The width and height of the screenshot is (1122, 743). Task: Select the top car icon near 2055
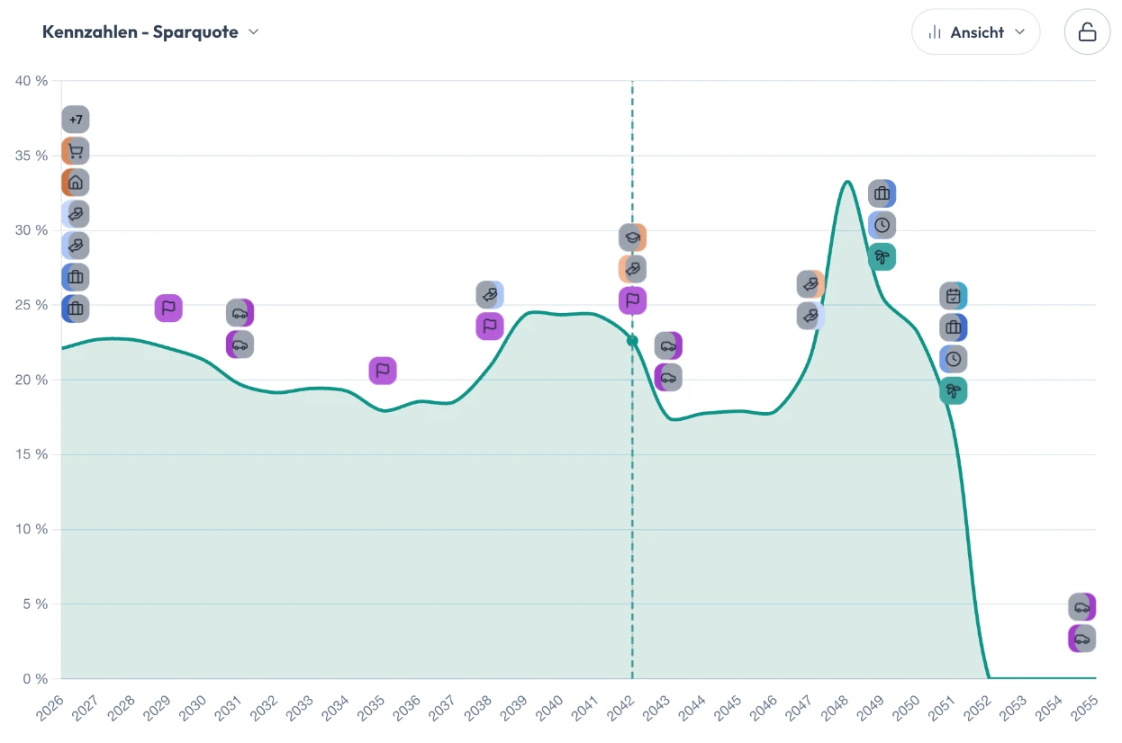pyautogui.click(x=1082, y=607)
